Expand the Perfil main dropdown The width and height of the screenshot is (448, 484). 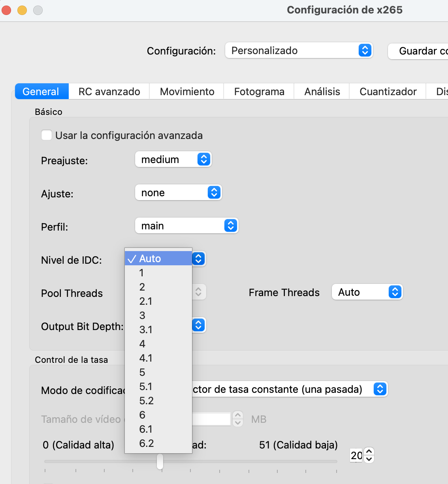click(186, 226)
